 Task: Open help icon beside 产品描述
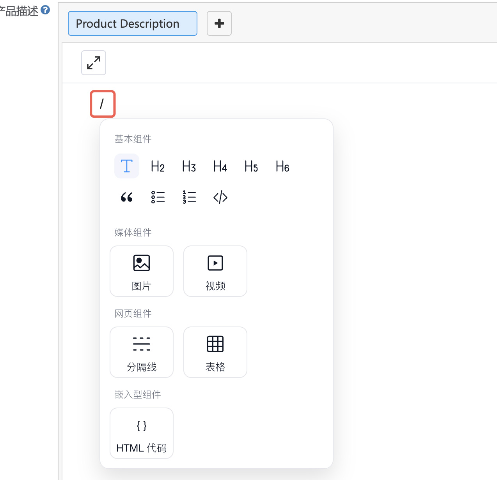[x=46, y=10]
